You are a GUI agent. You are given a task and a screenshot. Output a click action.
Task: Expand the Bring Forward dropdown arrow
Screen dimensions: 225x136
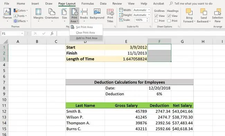(195, 21)
